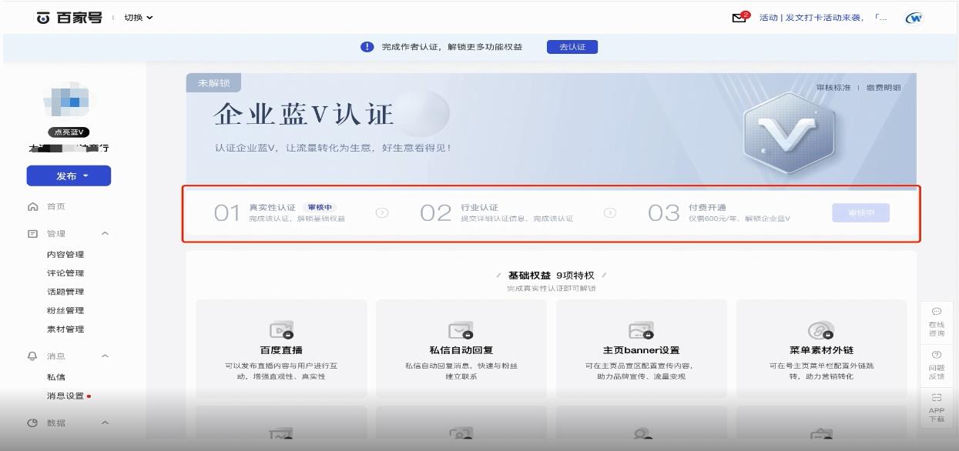Collapse the 消息 sidebar section
The height and width of the screenshot is (451, 959).
tap(106, 356)
